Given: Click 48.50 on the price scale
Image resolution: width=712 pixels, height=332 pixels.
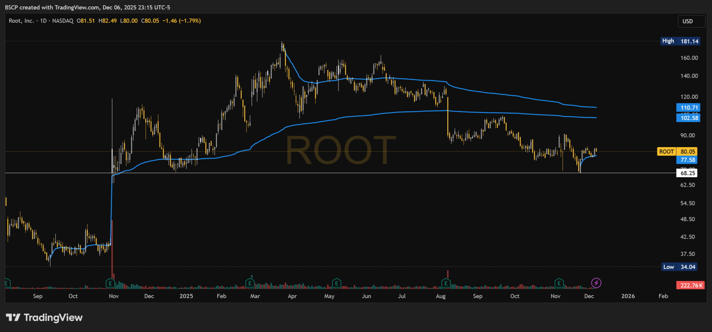Looking at the screenshot, I should [x=688, y=219].
